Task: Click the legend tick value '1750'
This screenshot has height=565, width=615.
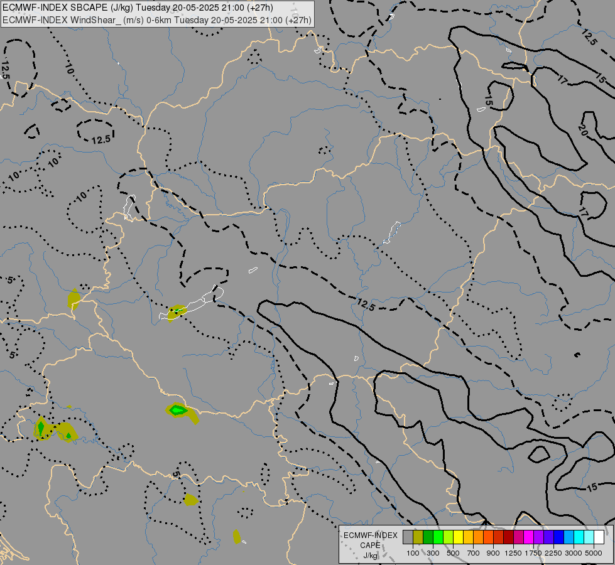Action: point(533,553)
